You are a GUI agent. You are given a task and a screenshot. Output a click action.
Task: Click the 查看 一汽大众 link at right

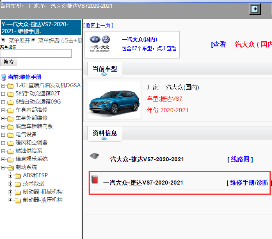point(242,44)
